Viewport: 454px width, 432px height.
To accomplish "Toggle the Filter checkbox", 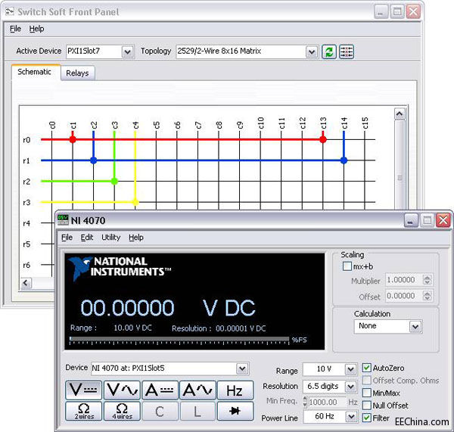I will (366, 418).
